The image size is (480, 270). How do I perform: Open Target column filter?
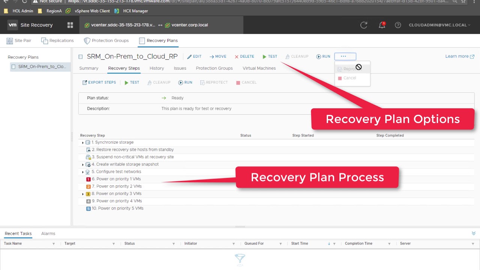[114, 244]
